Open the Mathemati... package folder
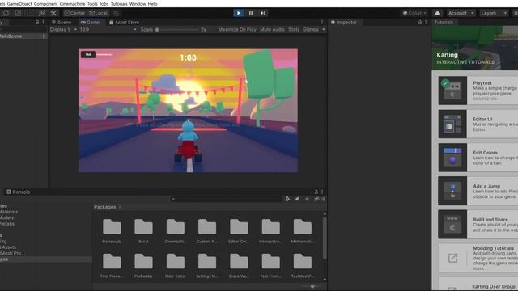 (x=302, y=231)
